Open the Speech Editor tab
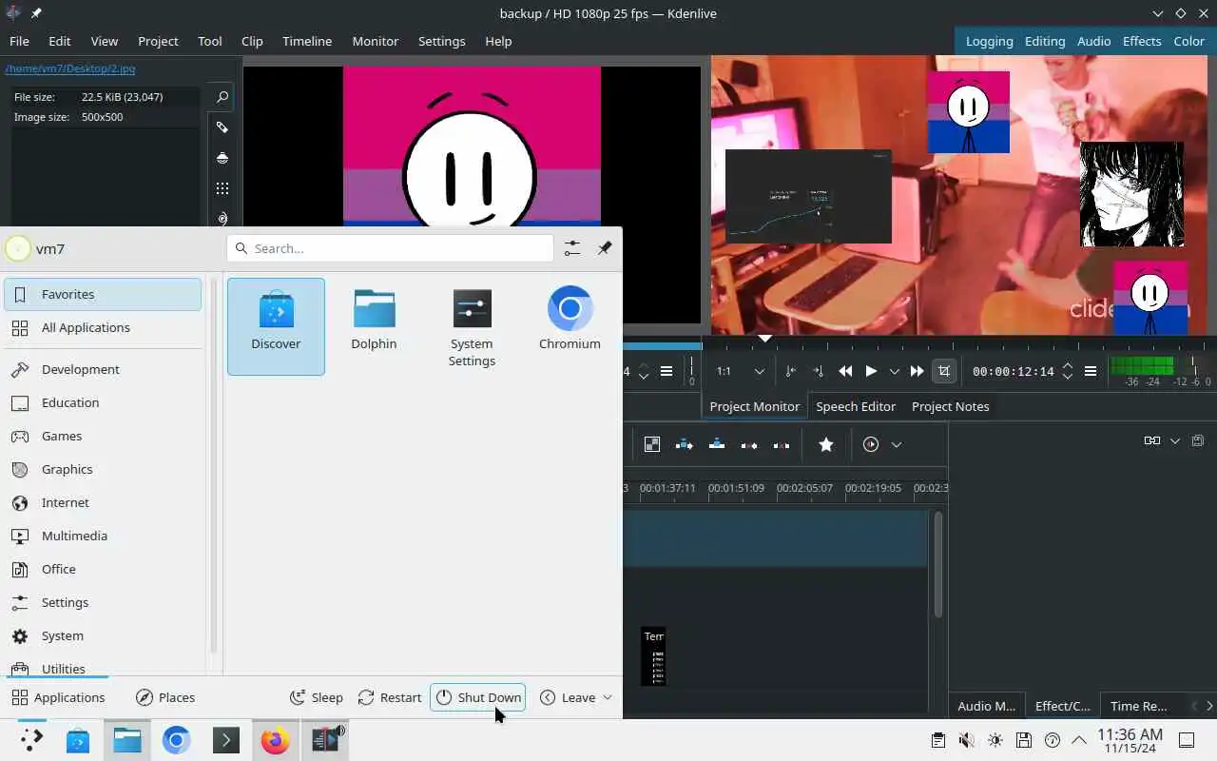Screen dimensions: 1217x761 click(x=856, y=406)
